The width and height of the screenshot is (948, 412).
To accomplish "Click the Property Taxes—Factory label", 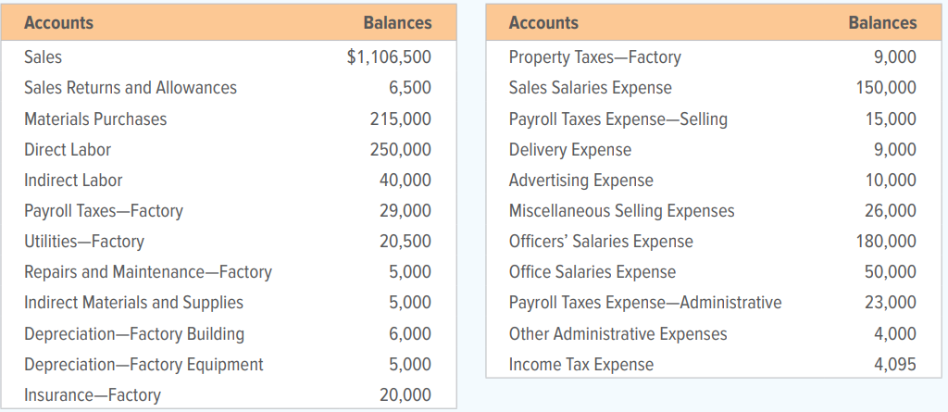I will click(x=595, y=57).
